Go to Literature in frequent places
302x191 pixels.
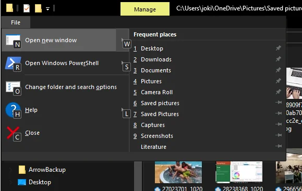click(153, 147)
